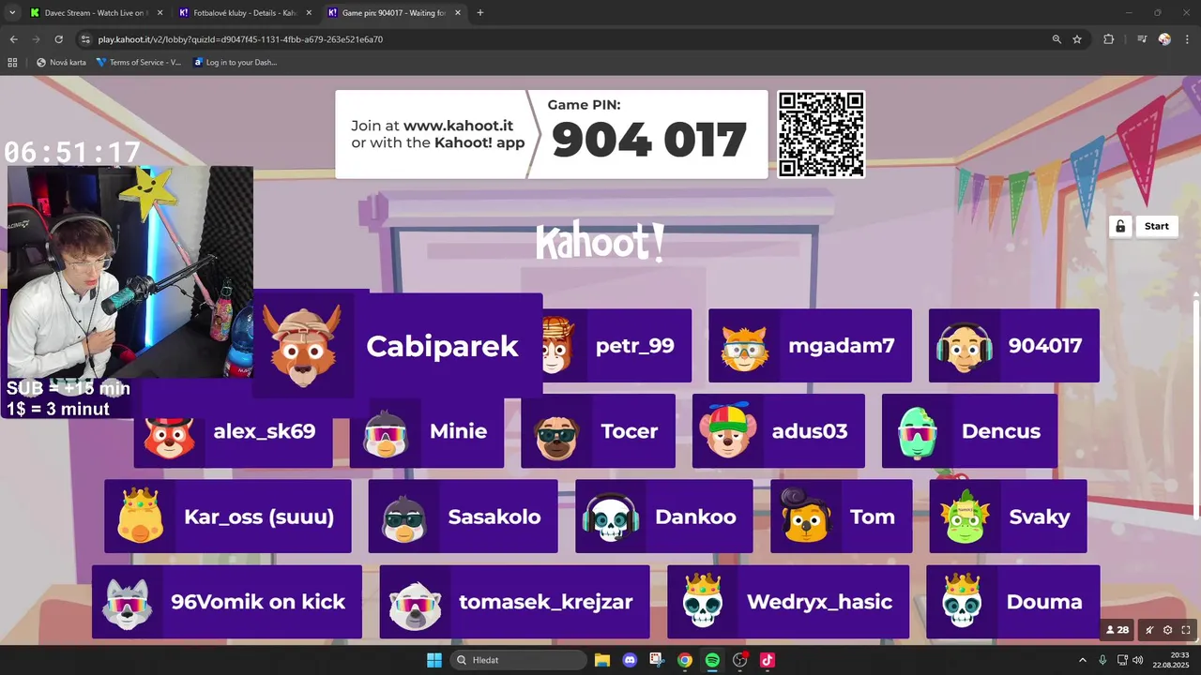Screen dimensions: 1201x675
Task: Toggle the lobby music mute icon
Action: [x=1150, y=630]
